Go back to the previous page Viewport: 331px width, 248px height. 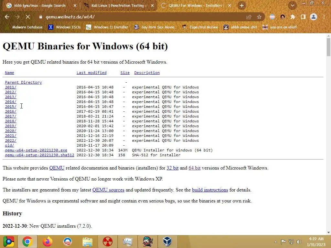coord(7,17)
